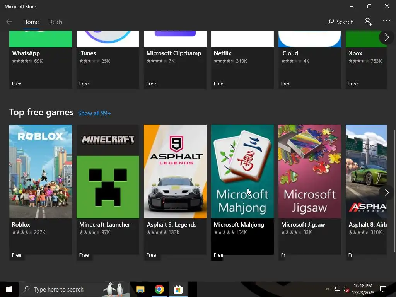
Task: Select the iCloud app title
Action: click(290, 53)
